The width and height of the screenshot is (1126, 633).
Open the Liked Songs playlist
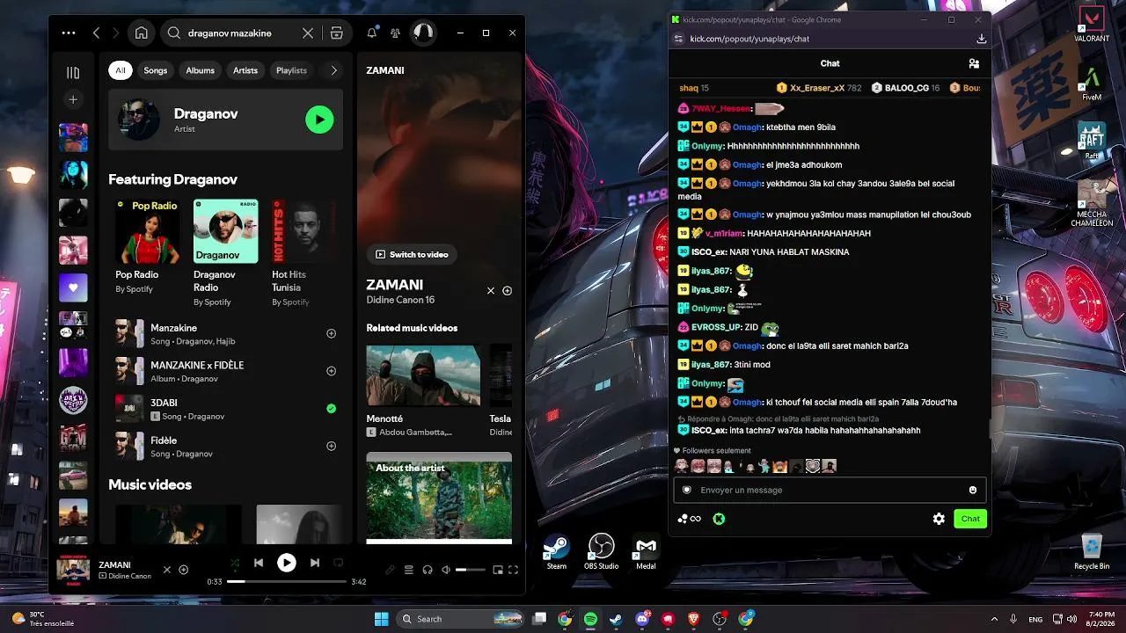tap(73, 287)
